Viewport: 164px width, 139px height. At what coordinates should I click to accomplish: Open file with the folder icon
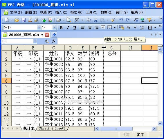pos(17,20)
